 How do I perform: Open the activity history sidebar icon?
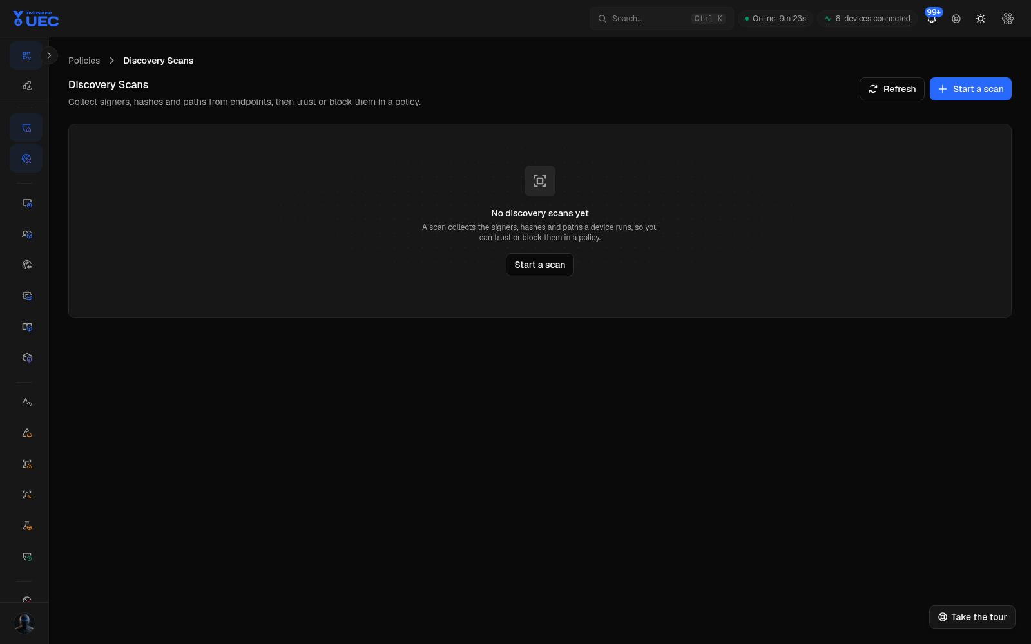click(26, 402)
